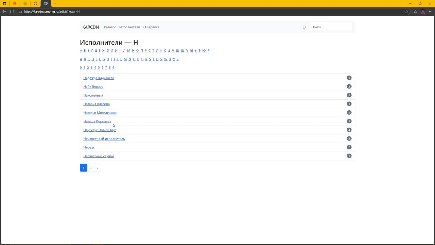
Task: Click count badge 2 for Нервы
Action: [349, 147]
